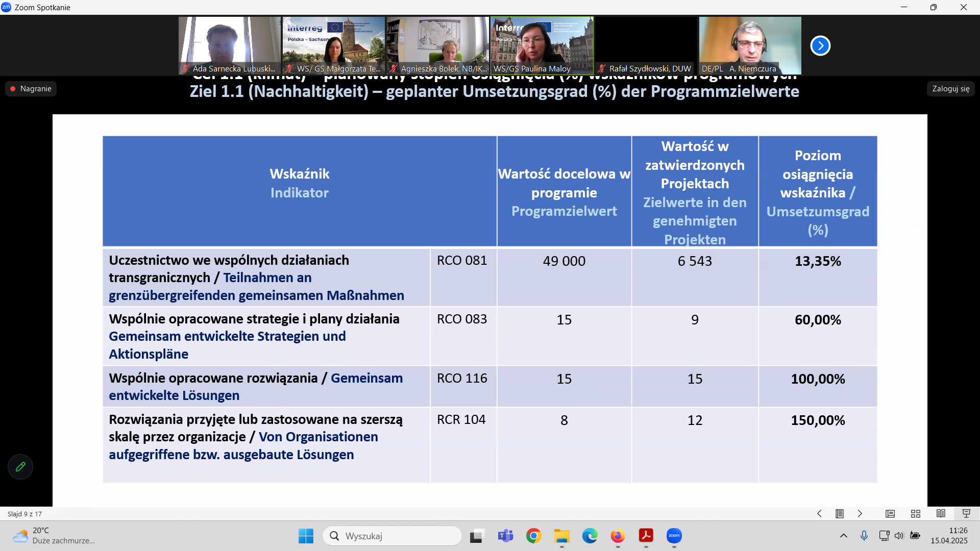Screen dimensions: 980x551
Task: Open Windows Start menu
Action: 306,536
